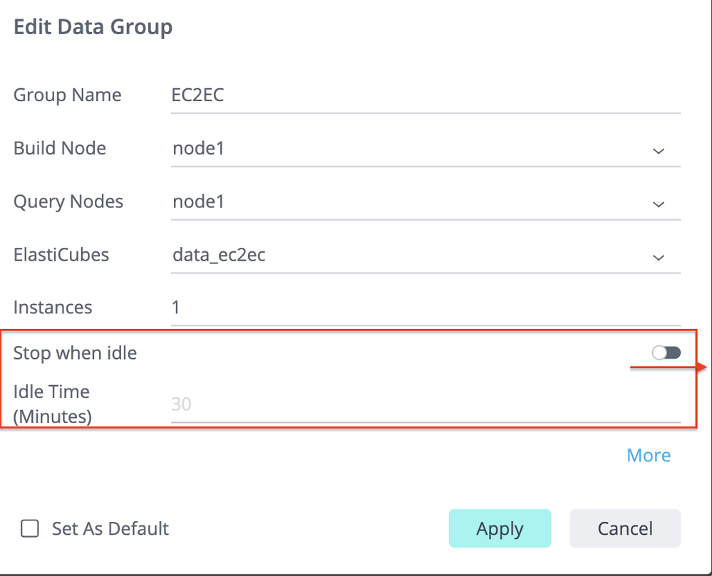Focus the Group Name field containing EC2EC
Image resolution: width=712 pixels, height=576 pixels.
[425, 95]
